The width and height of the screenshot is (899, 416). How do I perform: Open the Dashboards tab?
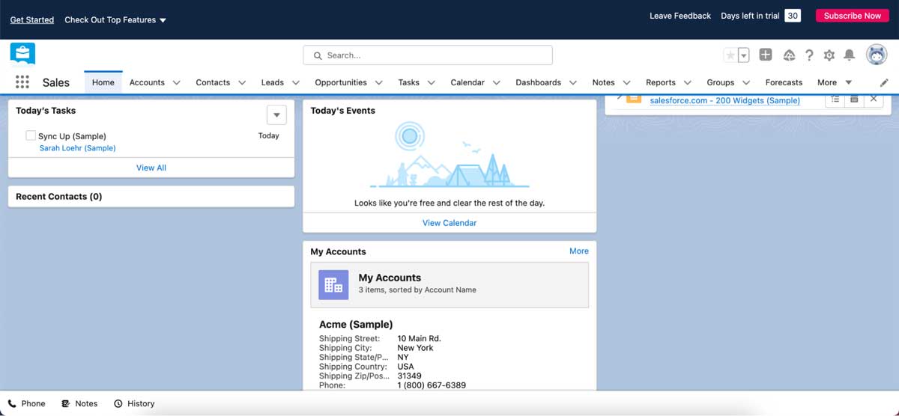point(538,82)
